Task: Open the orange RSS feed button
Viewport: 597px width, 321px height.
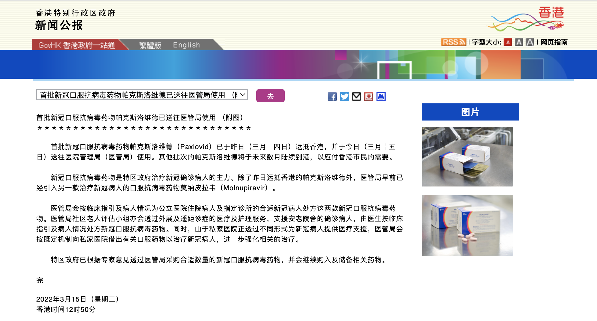Action: (x=454, y=42)
